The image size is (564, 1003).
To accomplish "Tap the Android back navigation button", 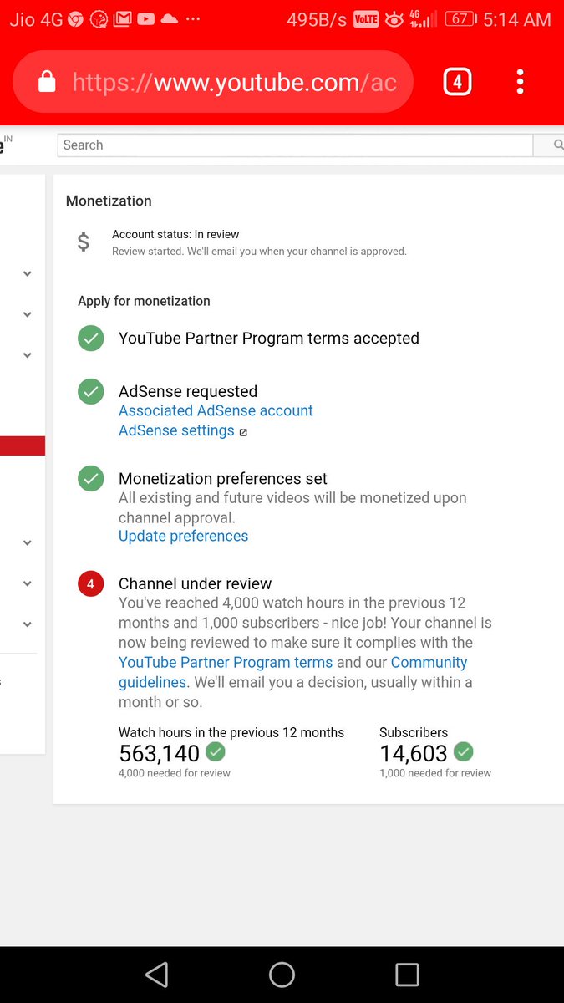I will 156,975.
